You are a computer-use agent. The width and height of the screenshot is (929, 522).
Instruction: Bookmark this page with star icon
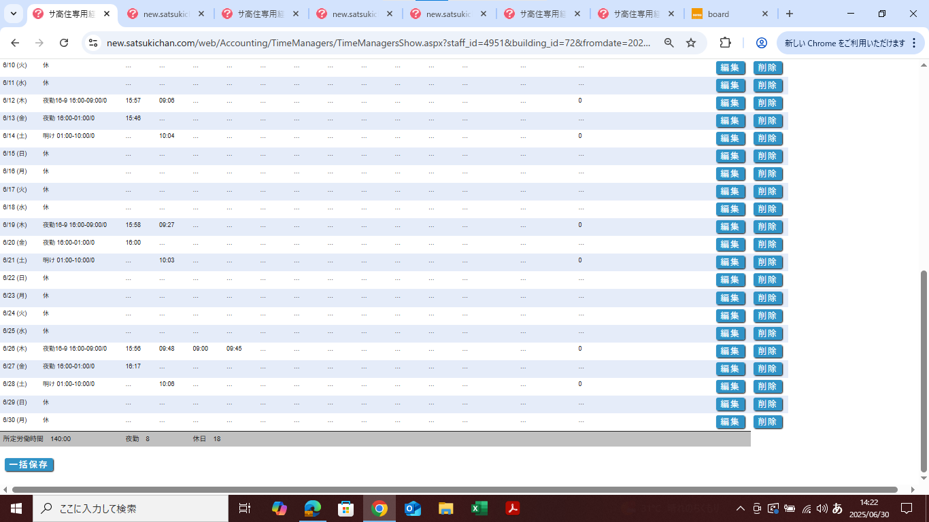[691, 43]
